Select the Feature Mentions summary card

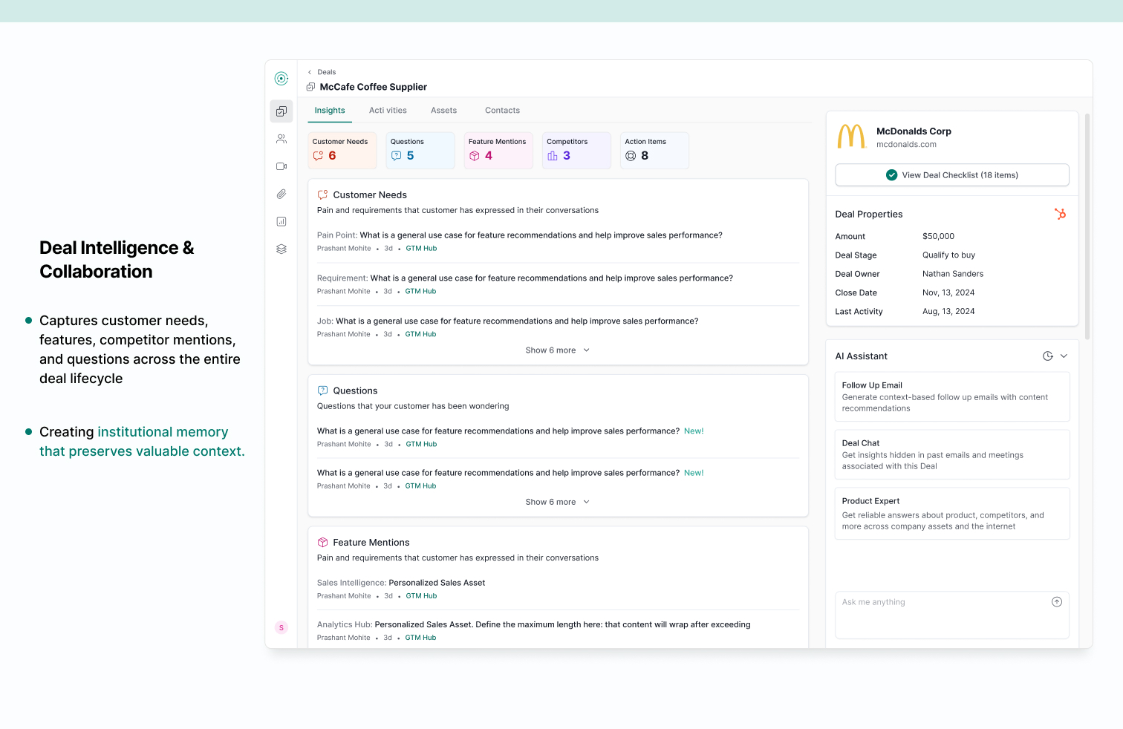[x=498, y=151]
